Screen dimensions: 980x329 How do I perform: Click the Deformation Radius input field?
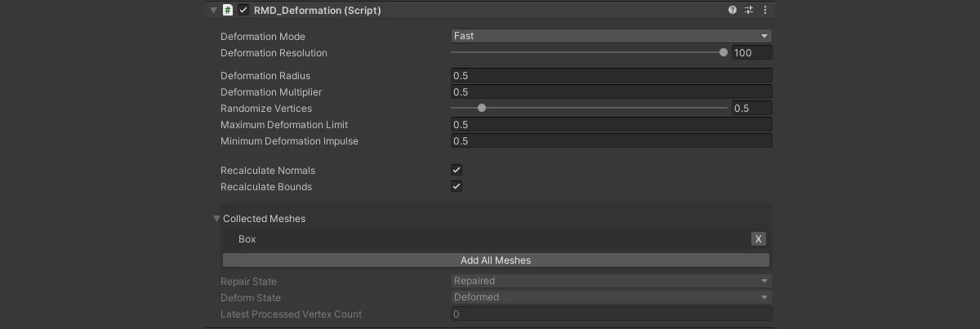pos(611,76)
